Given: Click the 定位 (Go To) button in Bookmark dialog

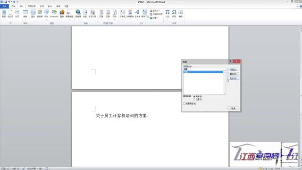Looking at the screenshot, I should pyautogui.click(x=233, y=78).
